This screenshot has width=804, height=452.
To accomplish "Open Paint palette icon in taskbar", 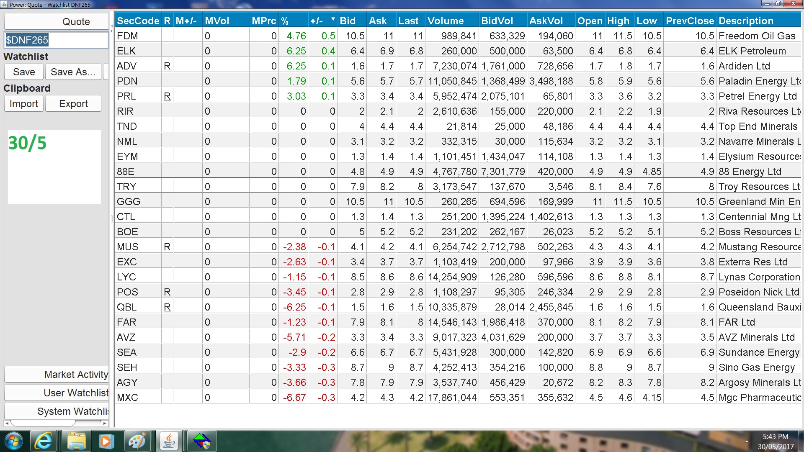I will [x=137, y=441].
